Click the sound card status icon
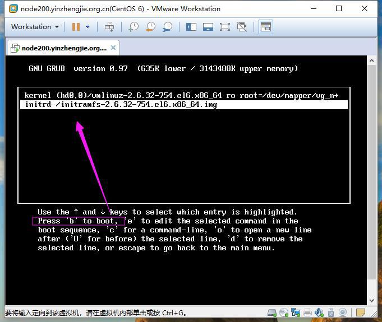 pos(319,312)
